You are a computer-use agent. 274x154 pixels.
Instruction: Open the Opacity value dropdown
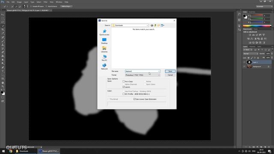click(271, 54)
